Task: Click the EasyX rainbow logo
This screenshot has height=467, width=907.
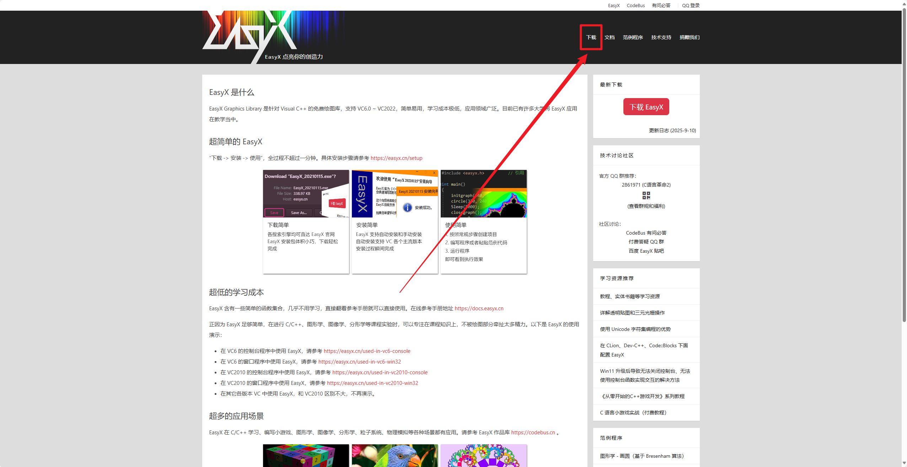Action: click(263, 36)
